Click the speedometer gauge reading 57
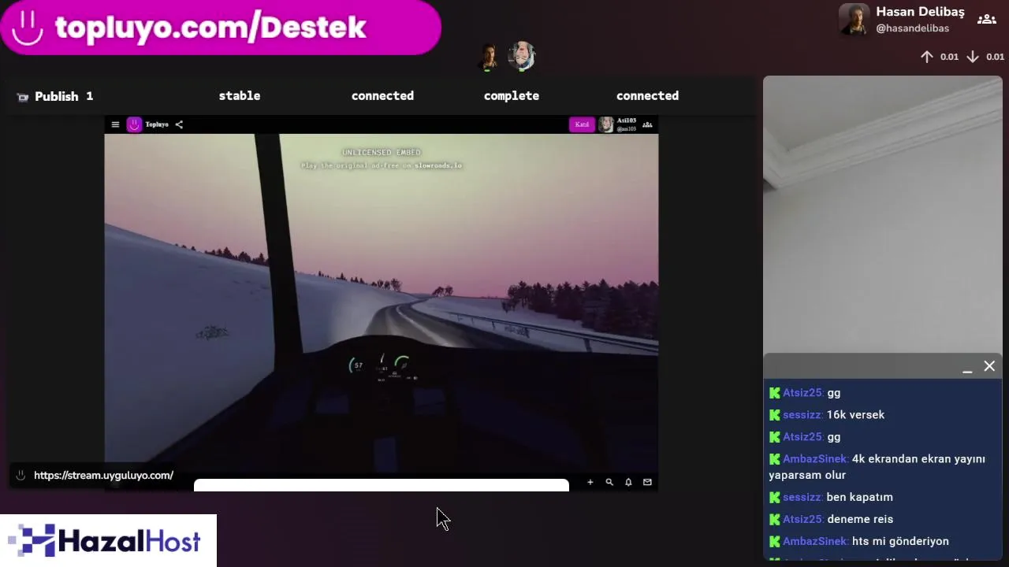The width and height of the screenshot is (1009, 567). [357, 365]
